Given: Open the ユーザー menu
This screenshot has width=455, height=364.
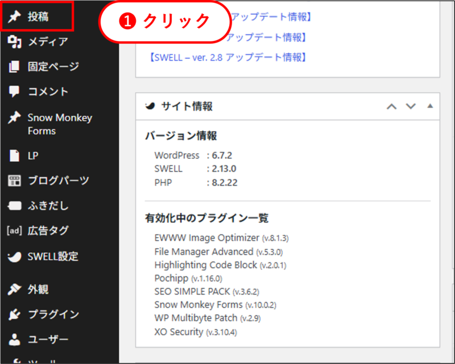Looking at the screenshot, I should (48, 340).
